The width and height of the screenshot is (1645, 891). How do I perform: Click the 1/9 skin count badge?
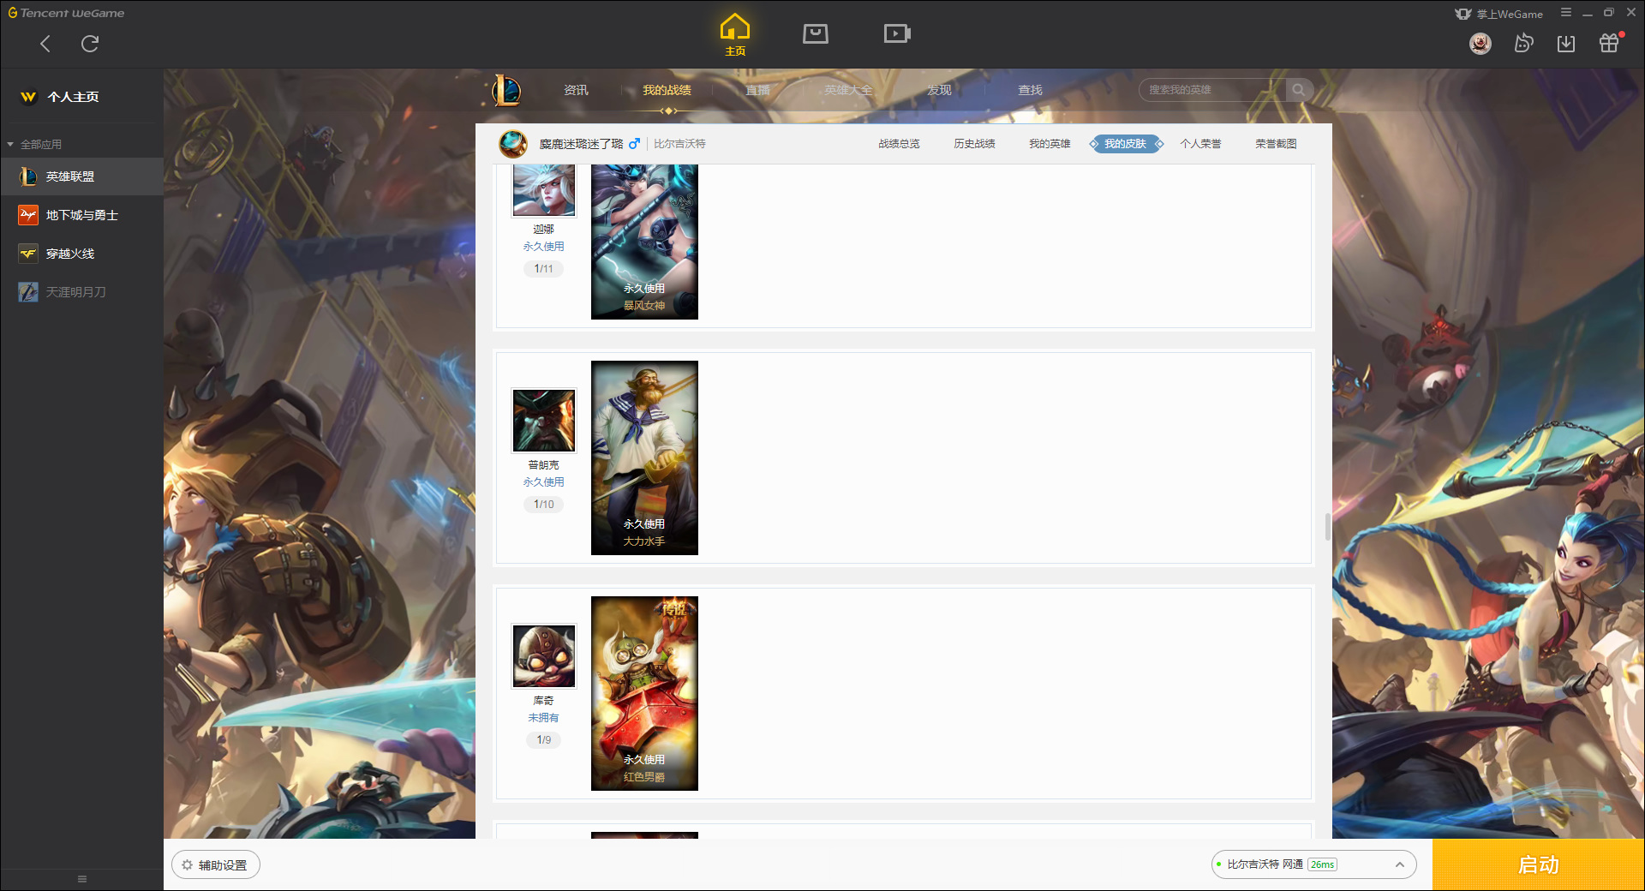543,740
